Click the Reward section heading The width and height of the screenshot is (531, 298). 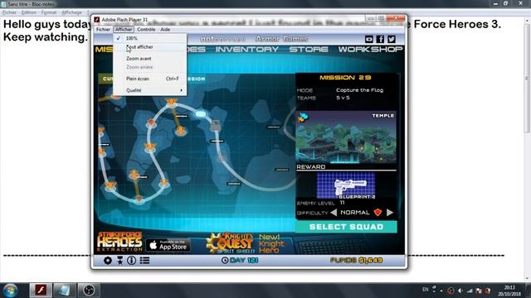click(311, 167)
